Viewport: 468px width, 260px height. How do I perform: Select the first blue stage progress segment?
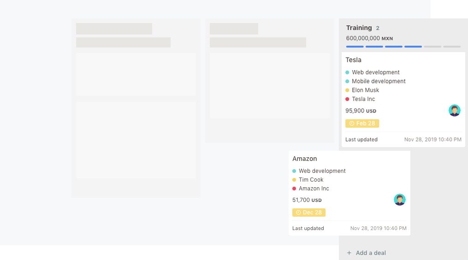[x=355, y=47]
